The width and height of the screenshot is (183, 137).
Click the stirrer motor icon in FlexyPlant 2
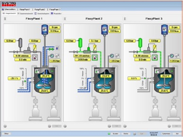[104, 29]
